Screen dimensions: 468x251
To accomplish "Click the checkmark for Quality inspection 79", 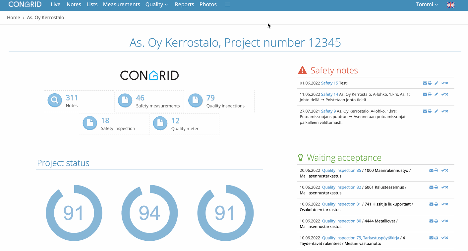I will [443, 238].
